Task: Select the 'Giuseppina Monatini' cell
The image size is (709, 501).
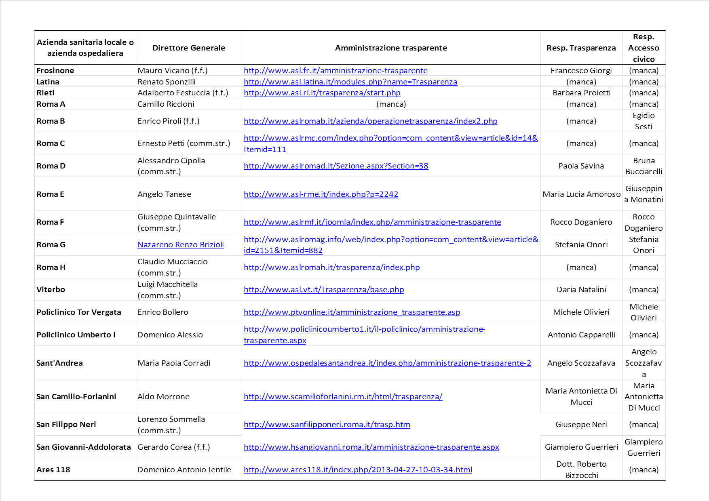Action: [x=644, y=194]
